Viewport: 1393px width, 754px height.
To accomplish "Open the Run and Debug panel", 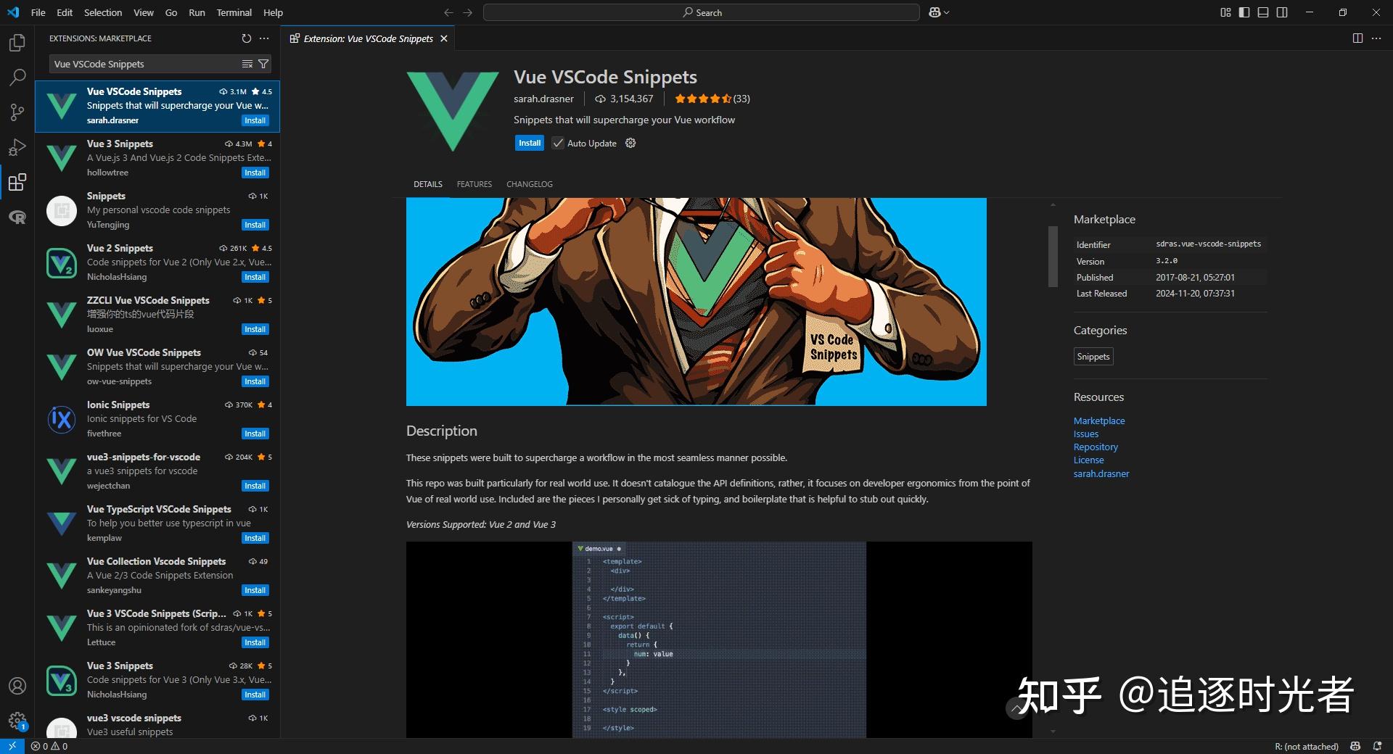I will [x=16, y=147].
